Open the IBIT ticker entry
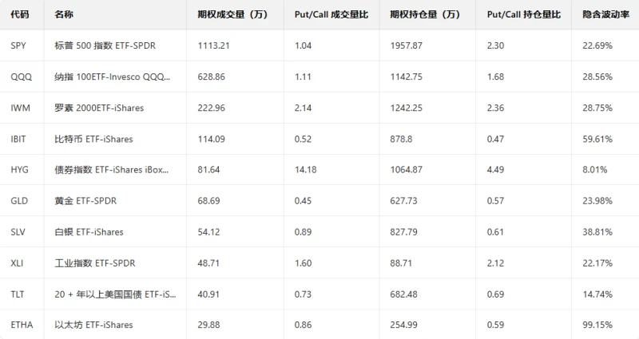 tap(19, 139)
